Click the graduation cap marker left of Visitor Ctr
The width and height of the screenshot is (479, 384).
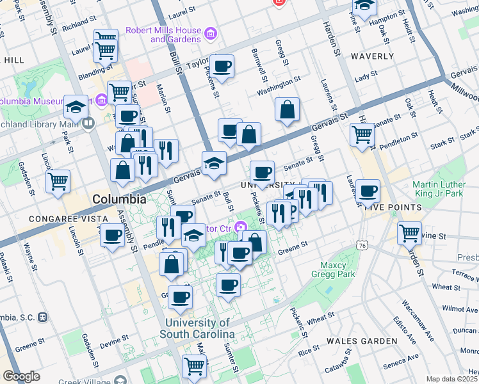tap(193, 236)
